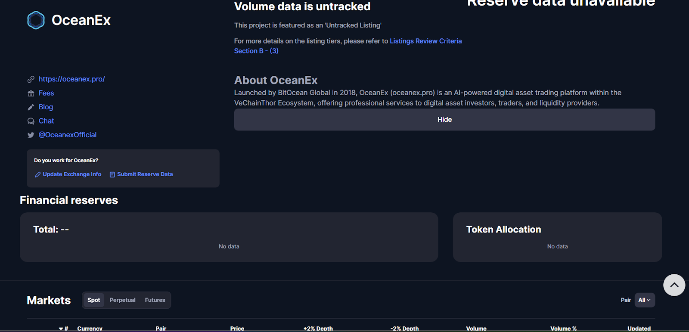
Task: Click the Total: -- text
Action: 51,230
